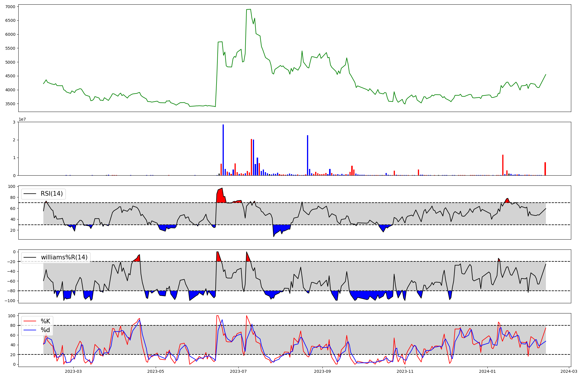Viewport: 582px width, 378px height.
Task: Click the 2023-03 x-axis date label
Action: coord(73,371)
